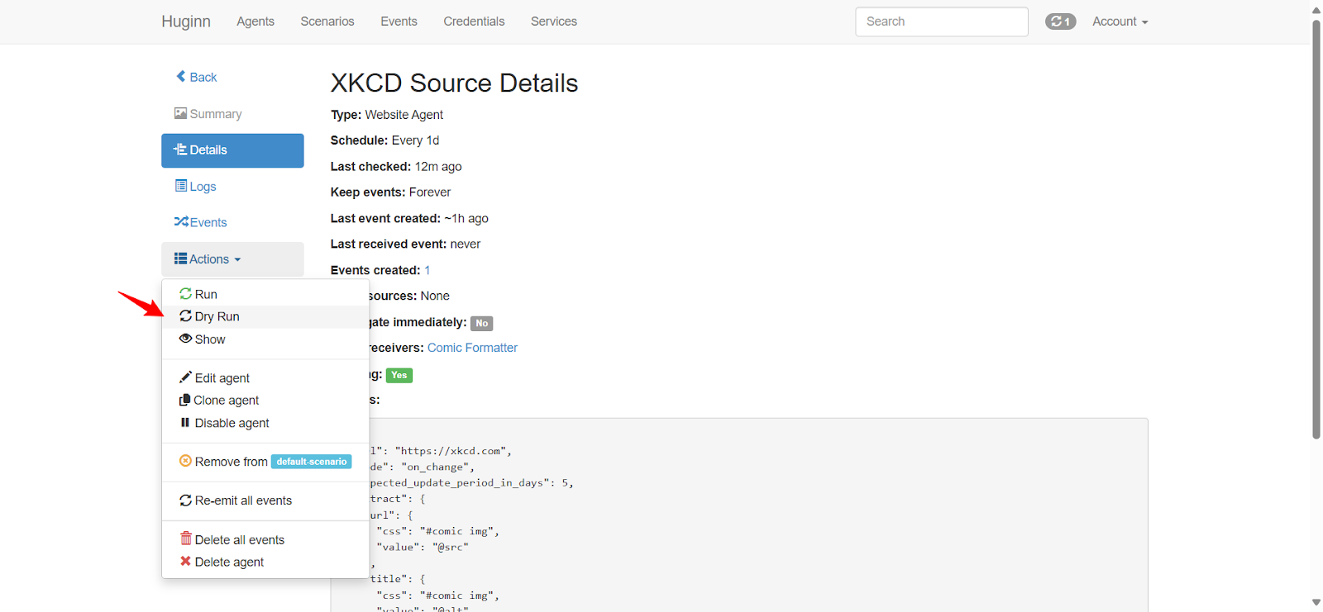Viewport: 1323px width, 612px height.
Task: Click the scrollbar up arrow
Action: point(1316,10)
